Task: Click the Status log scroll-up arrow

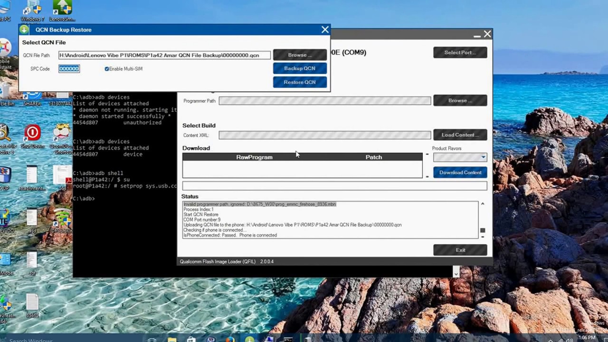Action: coord(483,204)
